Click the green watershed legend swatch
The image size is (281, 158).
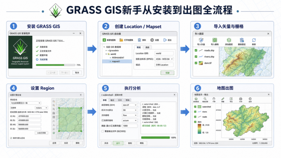(x=199, y=106)
